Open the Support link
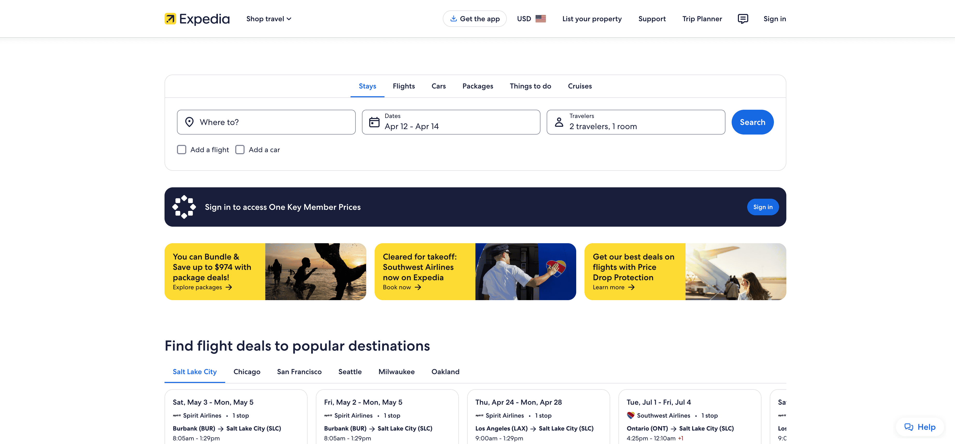955x444 pixels. (x=652, y=19)
